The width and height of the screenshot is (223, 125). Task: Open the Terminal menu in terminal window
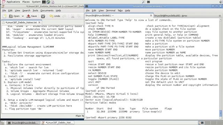point(111,10)
